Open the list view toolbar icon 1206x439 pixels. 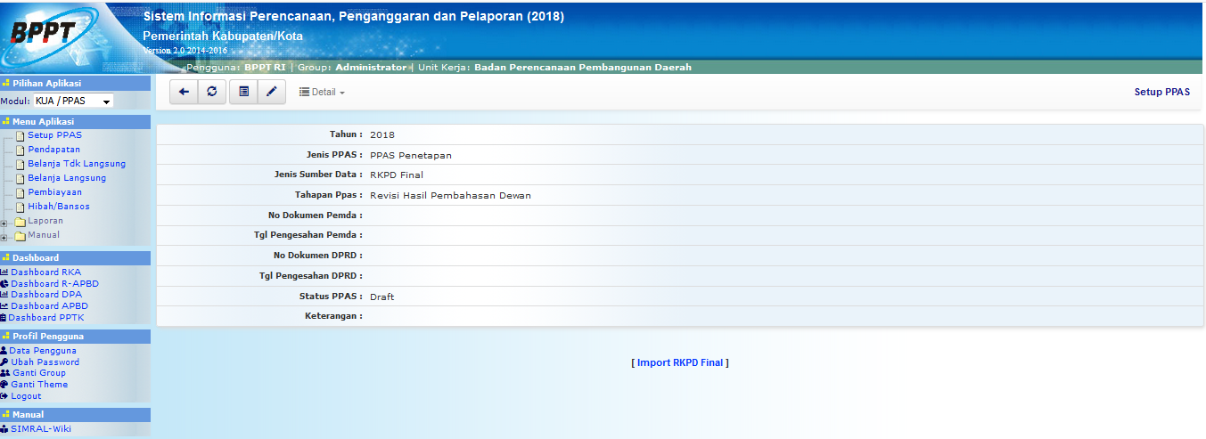click(243, 92)
